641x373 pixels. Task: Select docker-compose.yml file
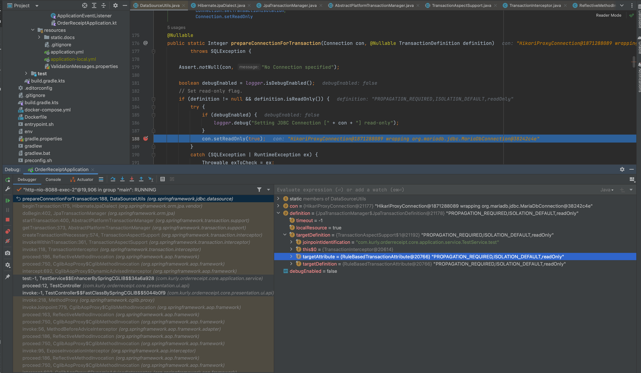pos(47,110)
